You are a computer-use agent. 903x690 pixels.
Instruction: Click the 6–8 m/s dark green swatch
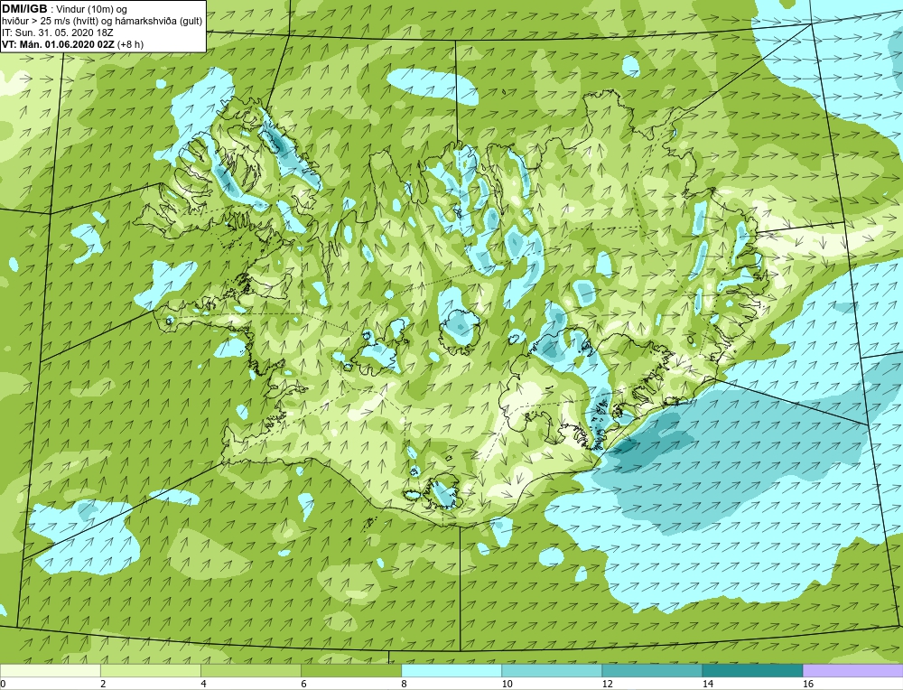click(x=350, y=670)
